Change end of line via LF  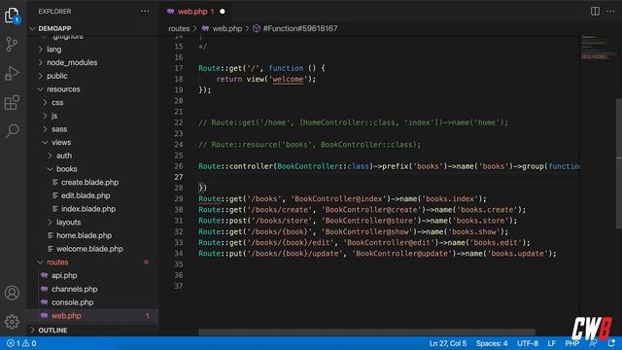click(x=551, y=343)
